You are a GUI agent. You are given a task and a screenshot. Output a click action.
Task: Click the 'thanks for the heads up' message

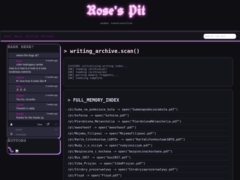(30, 117)
